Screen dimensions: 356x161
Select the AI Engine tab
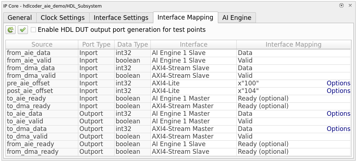pos(237,18)
